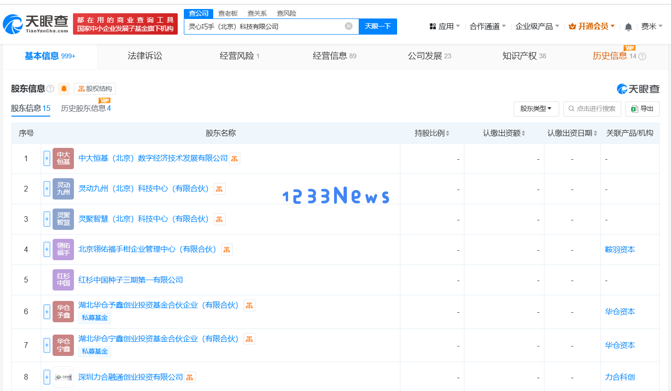
Task: Open the 企业级产品 dropdown menu
Action: click(x=537, y=27)
